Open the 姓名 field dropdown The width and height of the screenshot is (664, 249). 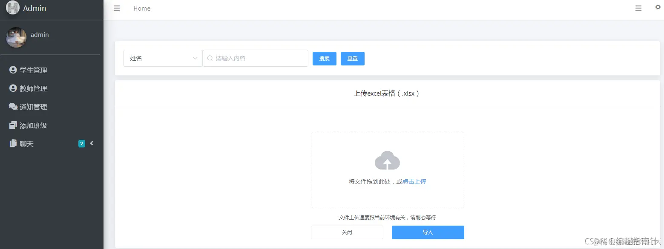(163, 58)
